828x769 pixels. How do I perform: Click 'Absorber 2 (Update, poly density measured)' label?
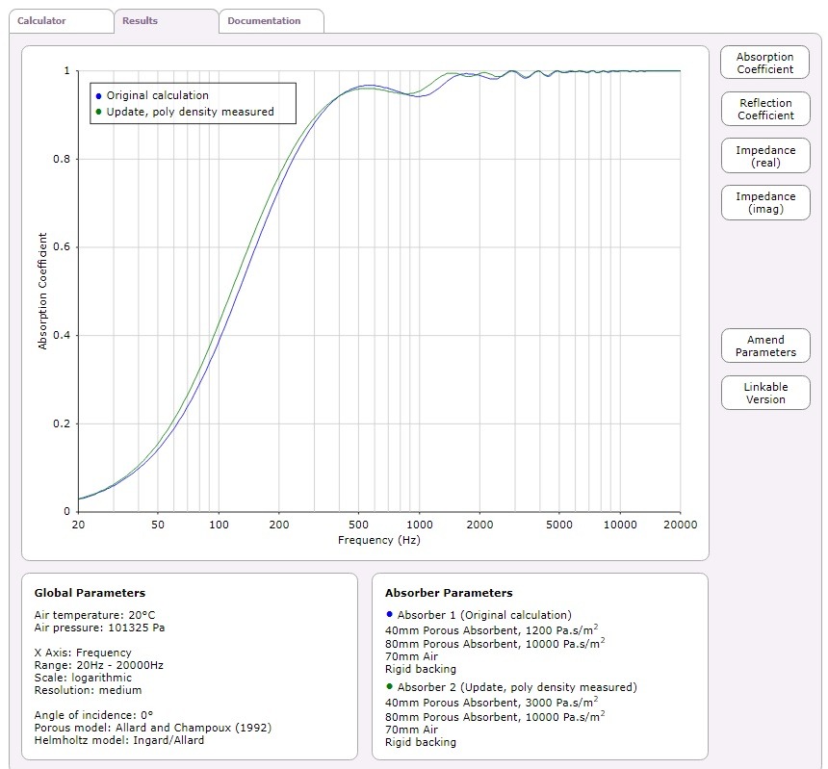coord(517,687)
